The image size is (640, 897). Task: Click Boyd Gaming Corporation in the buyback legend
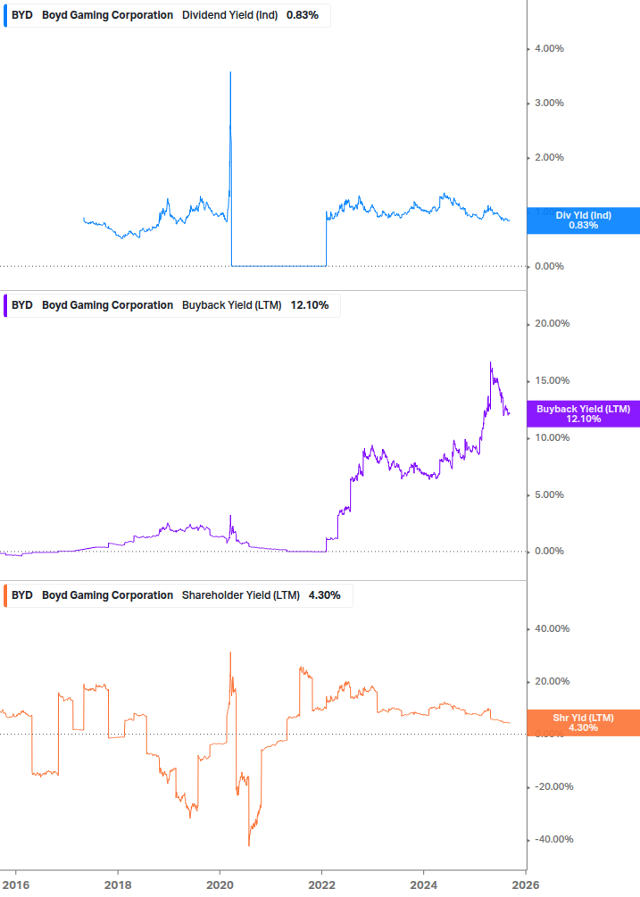click(107, 305)
